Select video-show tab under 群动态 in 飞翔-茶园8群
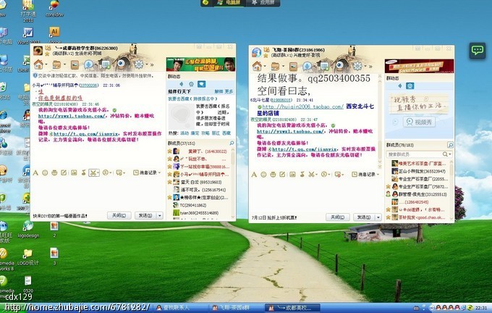This screenshot has height=313, width=492. 410,85
